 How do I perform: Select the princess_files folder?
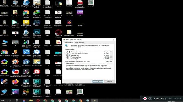click(x=69, y=33)
